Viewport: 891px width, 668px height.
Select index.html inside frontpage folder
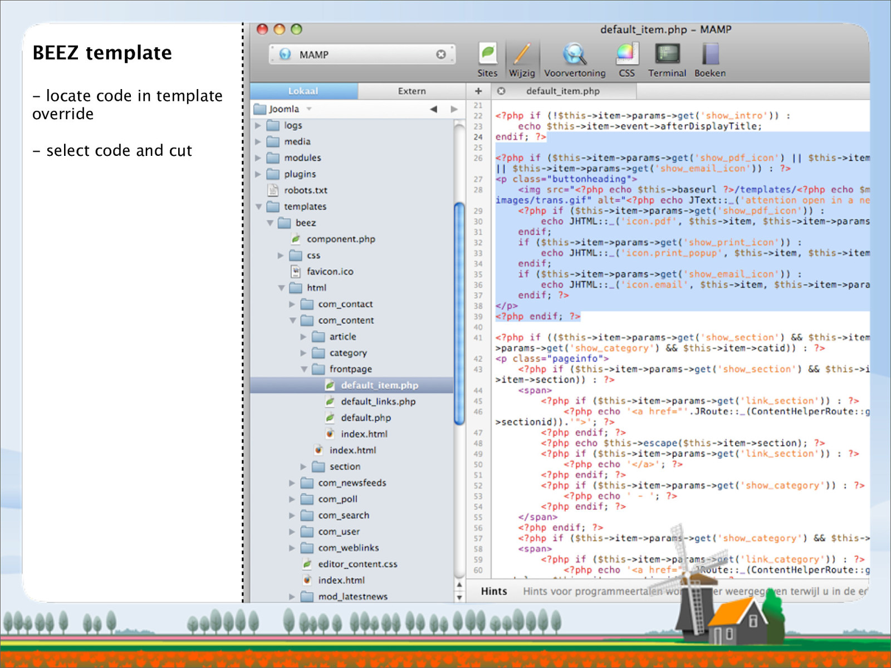(x=364, y=434)
